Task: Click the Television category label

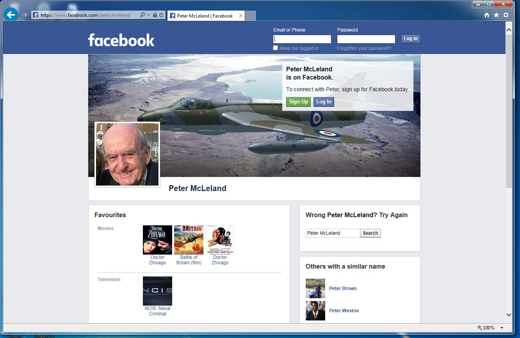Action: point(109,280)
